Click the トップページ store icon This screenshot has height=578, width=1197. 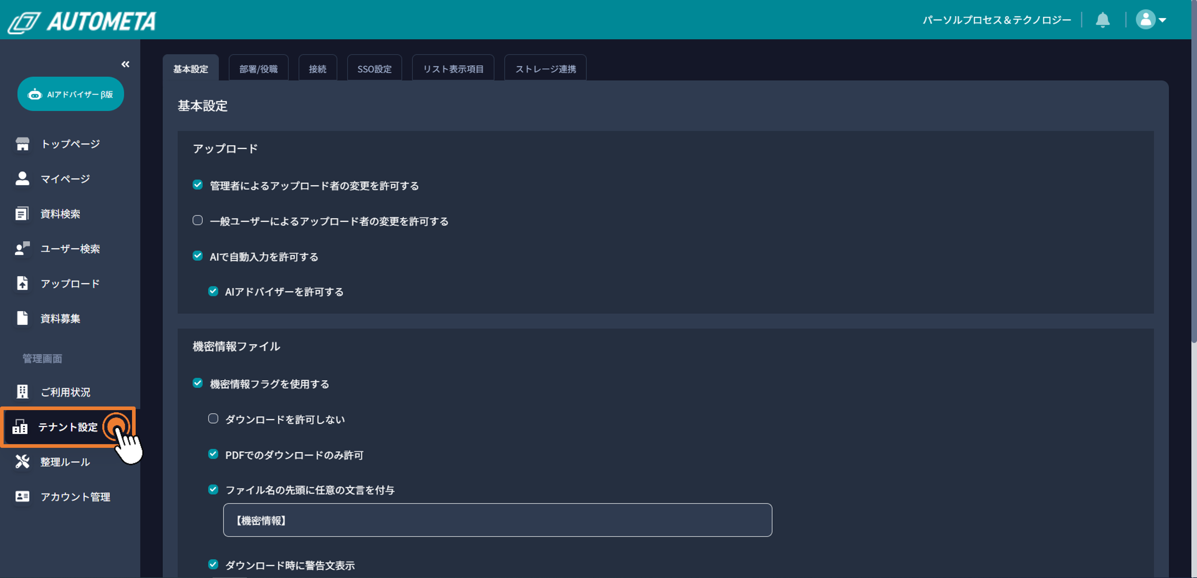(22, 144)
